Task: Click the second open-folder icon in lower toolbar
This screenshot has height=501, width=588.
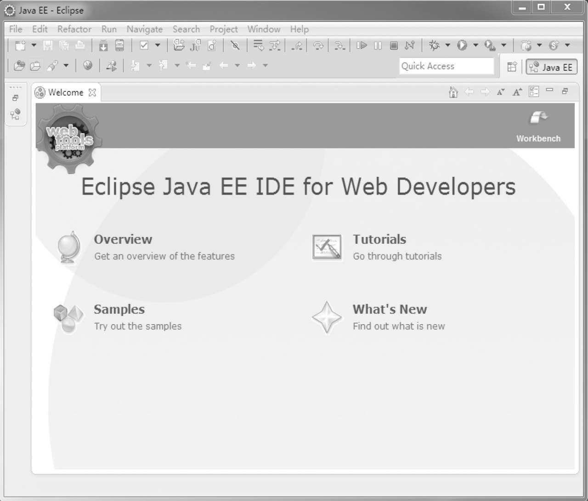Action: pyautogui.click(x=35, y=66)
